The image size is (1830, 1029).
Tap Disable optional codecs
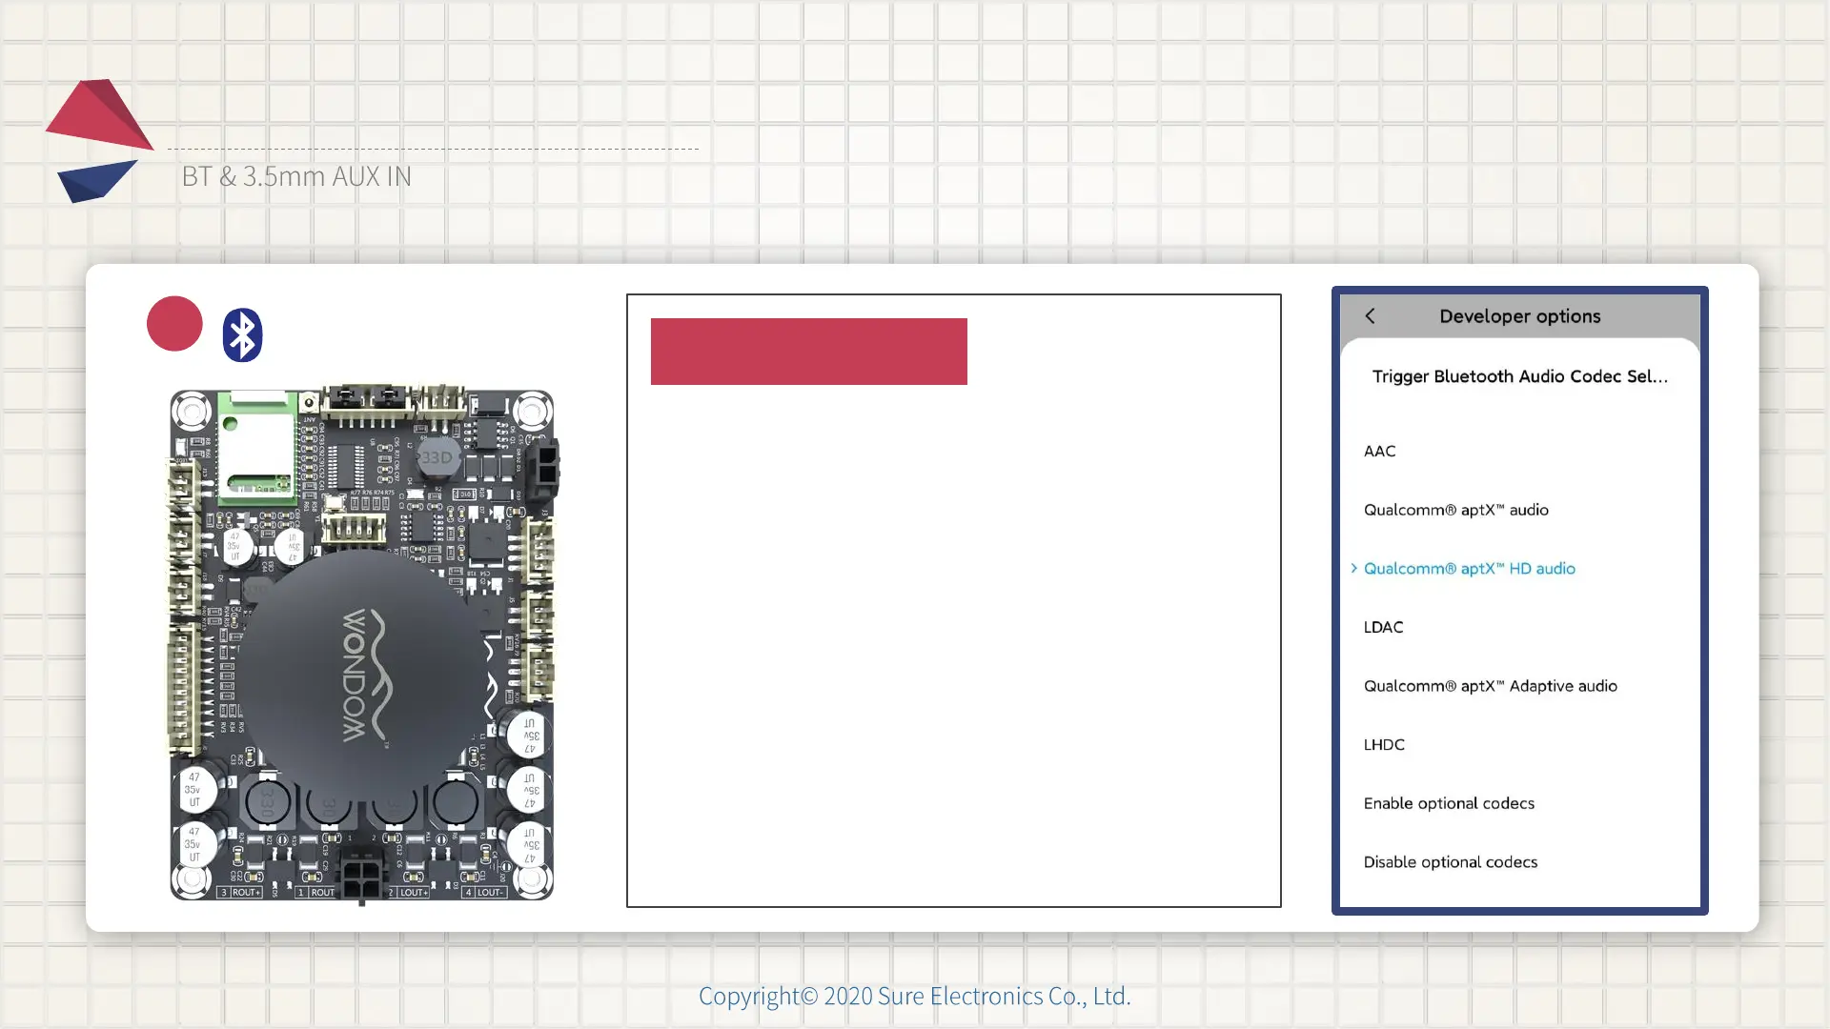click(1450, 862)
